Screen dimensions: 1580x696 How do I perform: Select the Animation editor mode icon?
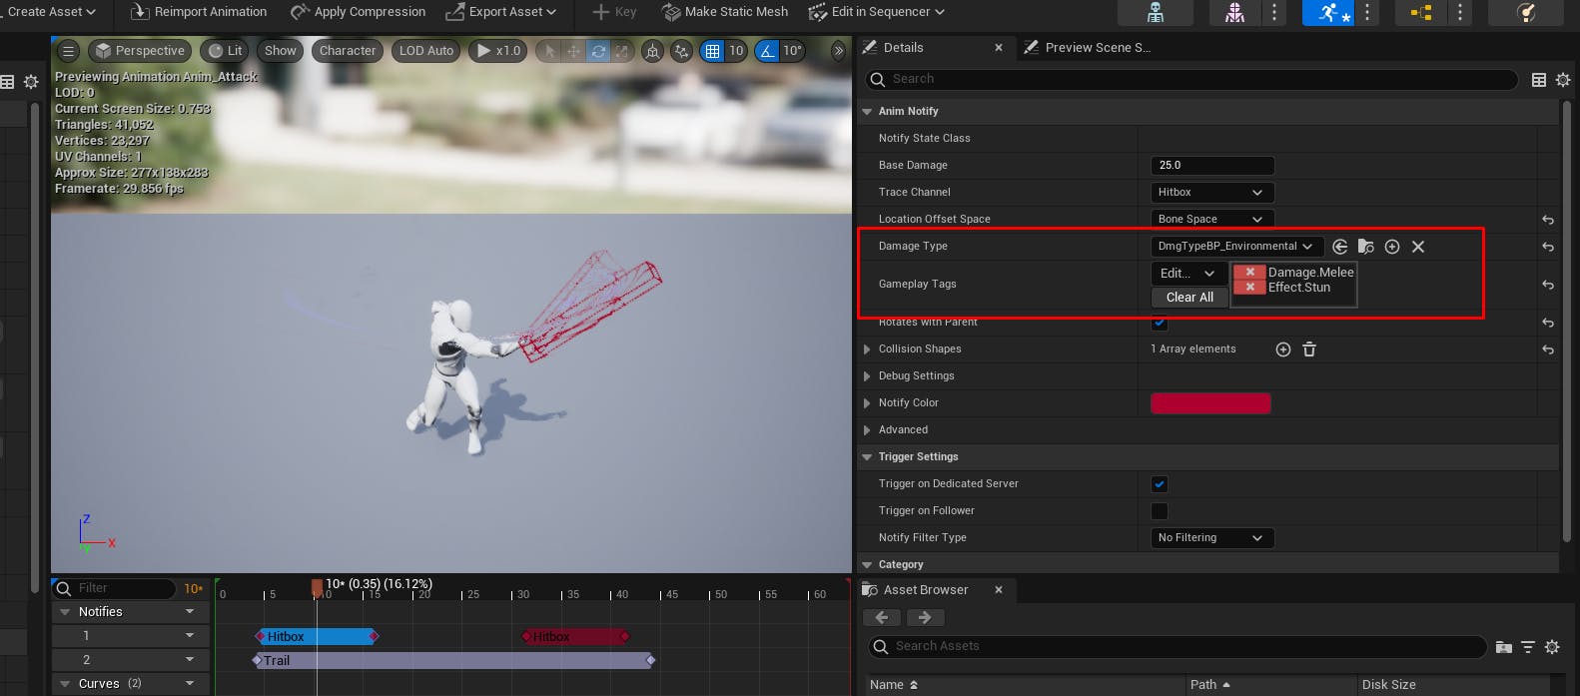tap(1328, 13)
